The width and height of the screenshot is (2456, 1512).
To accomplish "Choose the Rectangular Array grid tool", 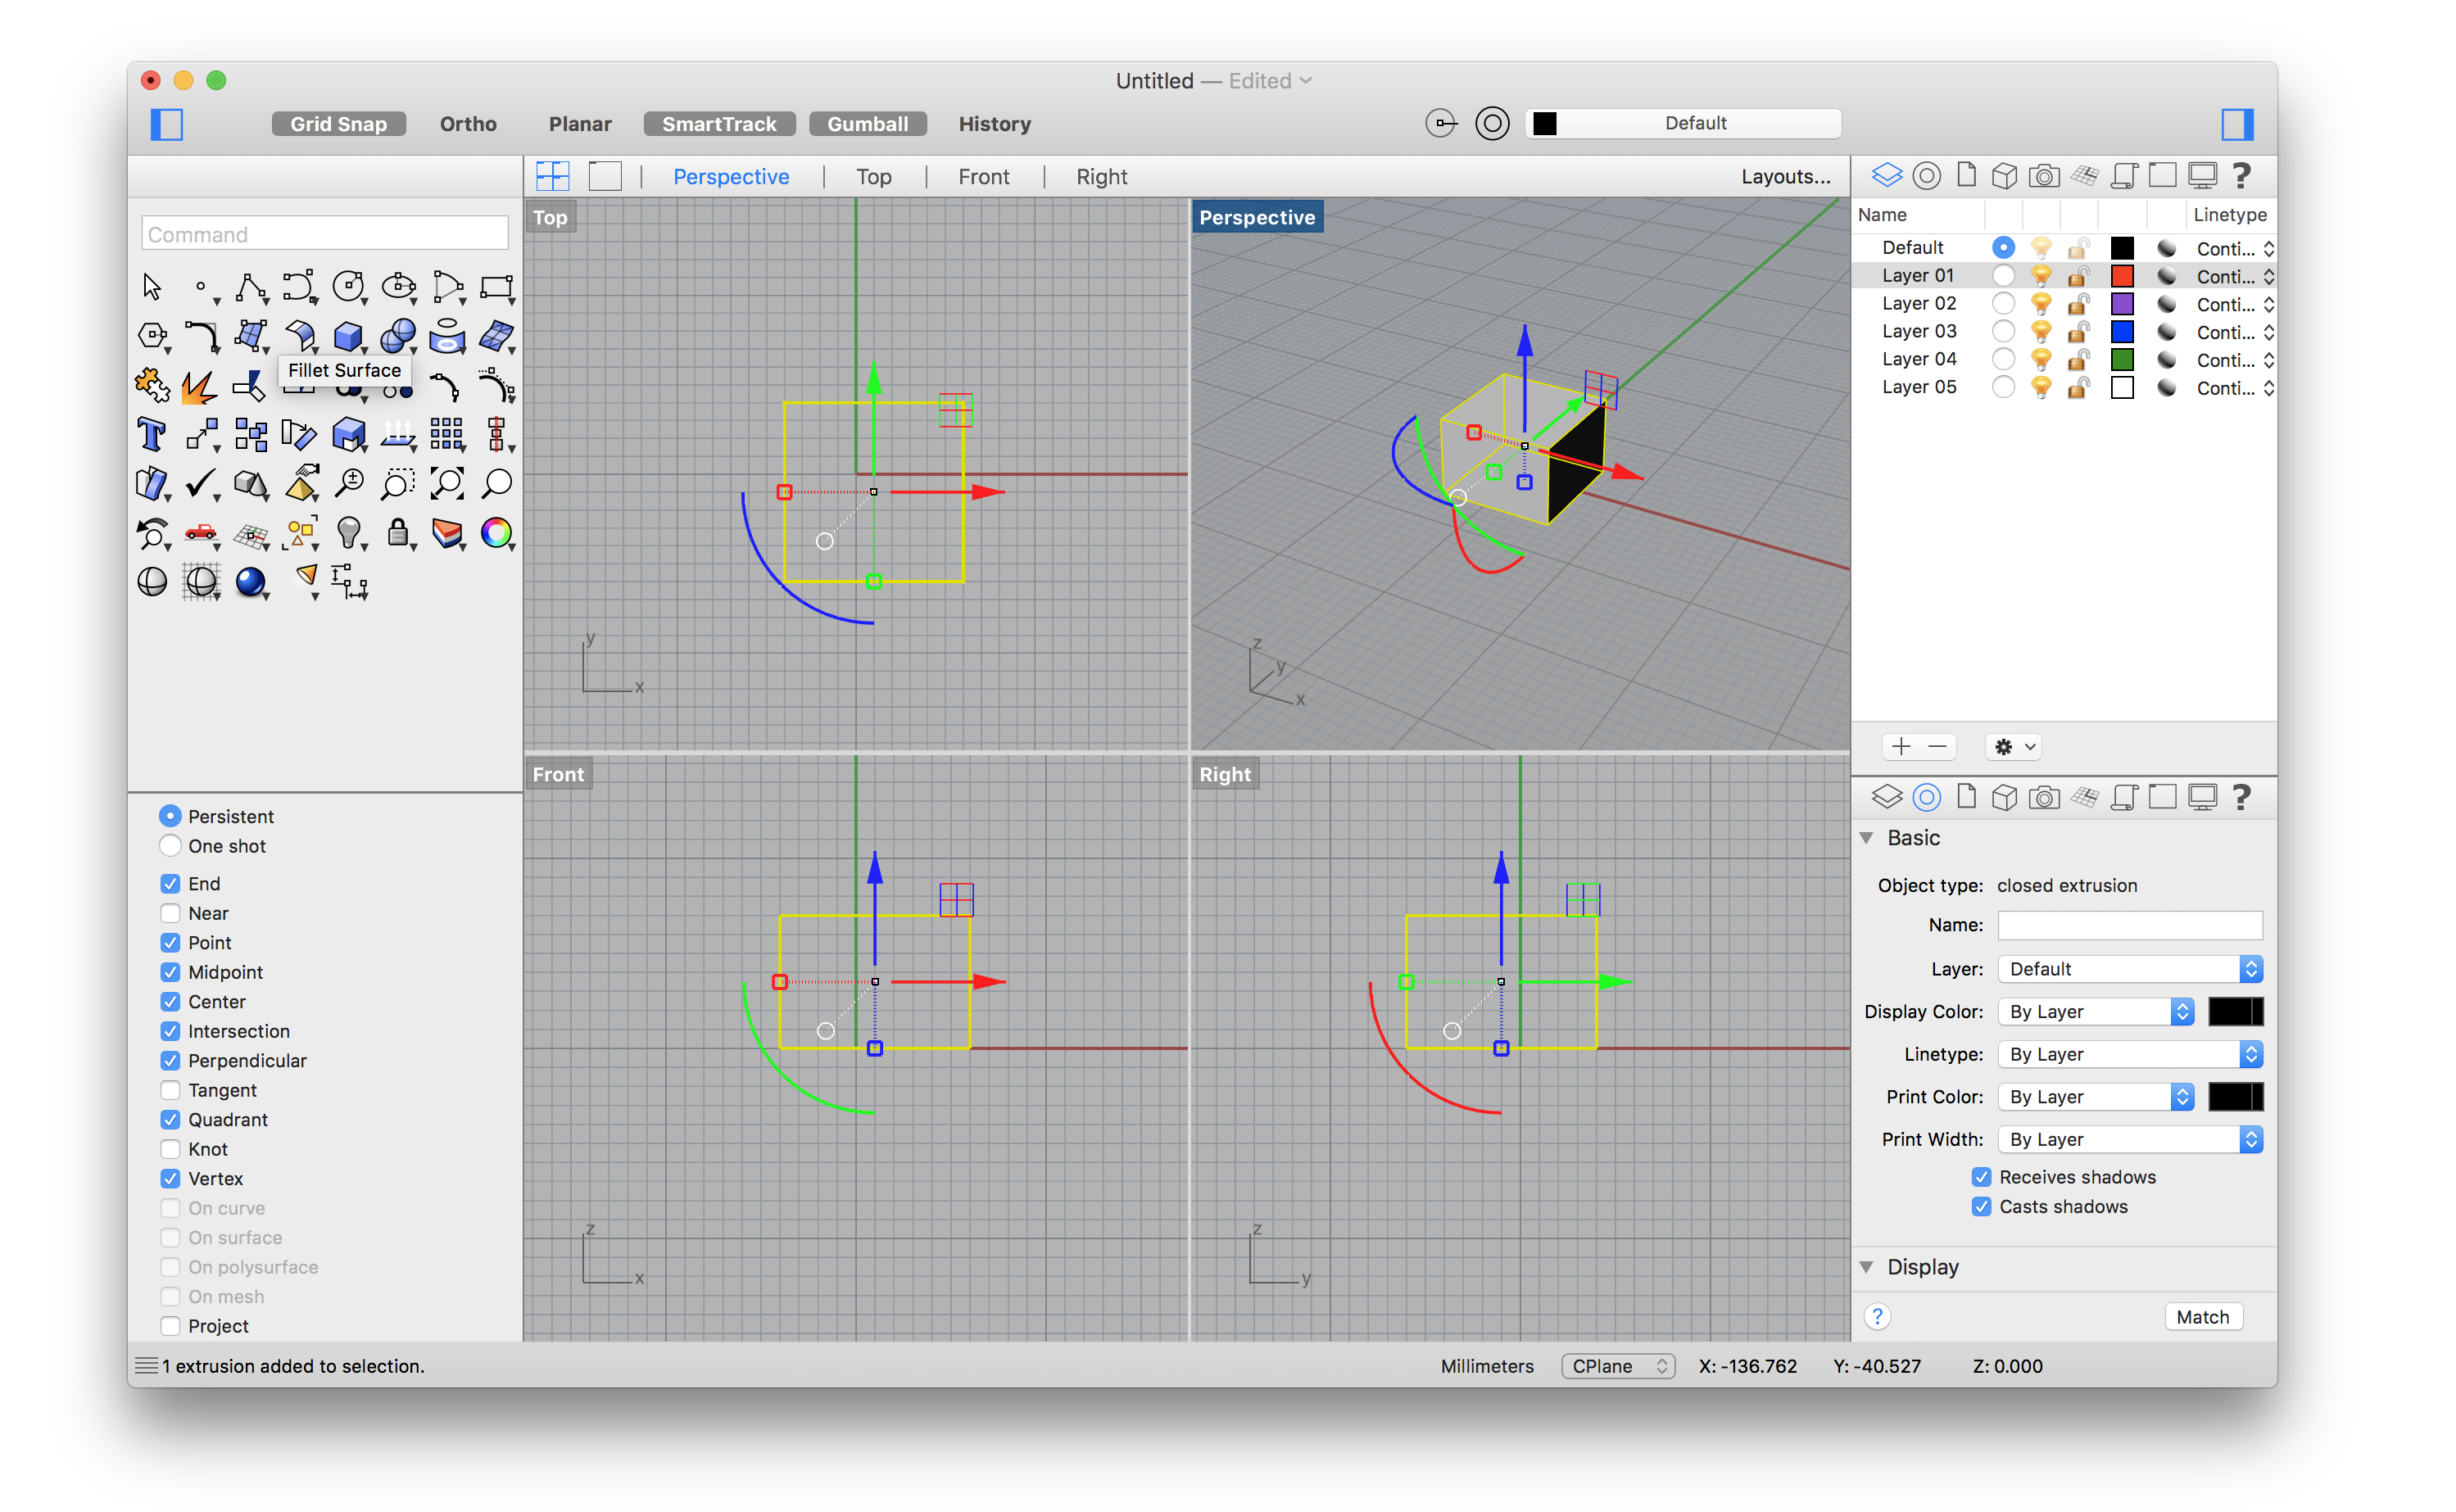I will (446, 434).
